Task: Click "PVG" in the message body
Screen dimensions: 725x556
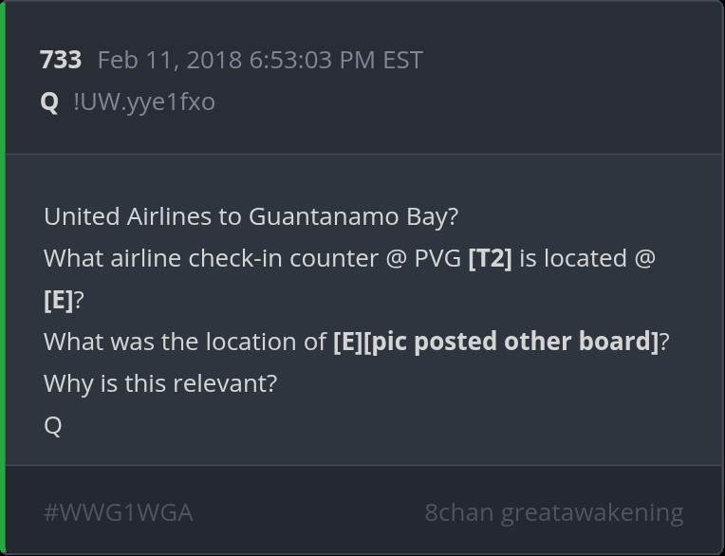Action: click(x=437, y=258)
